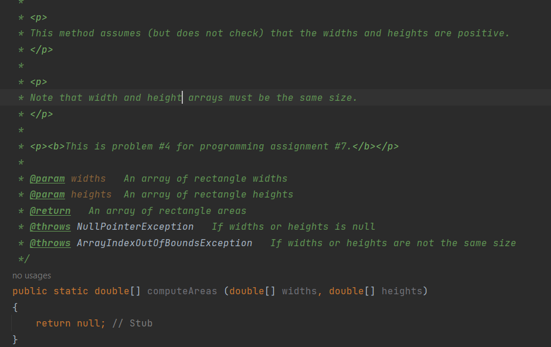Click the 'no usages' inlay hint
Screen dimensions: 551x347
tap(32, 275)
